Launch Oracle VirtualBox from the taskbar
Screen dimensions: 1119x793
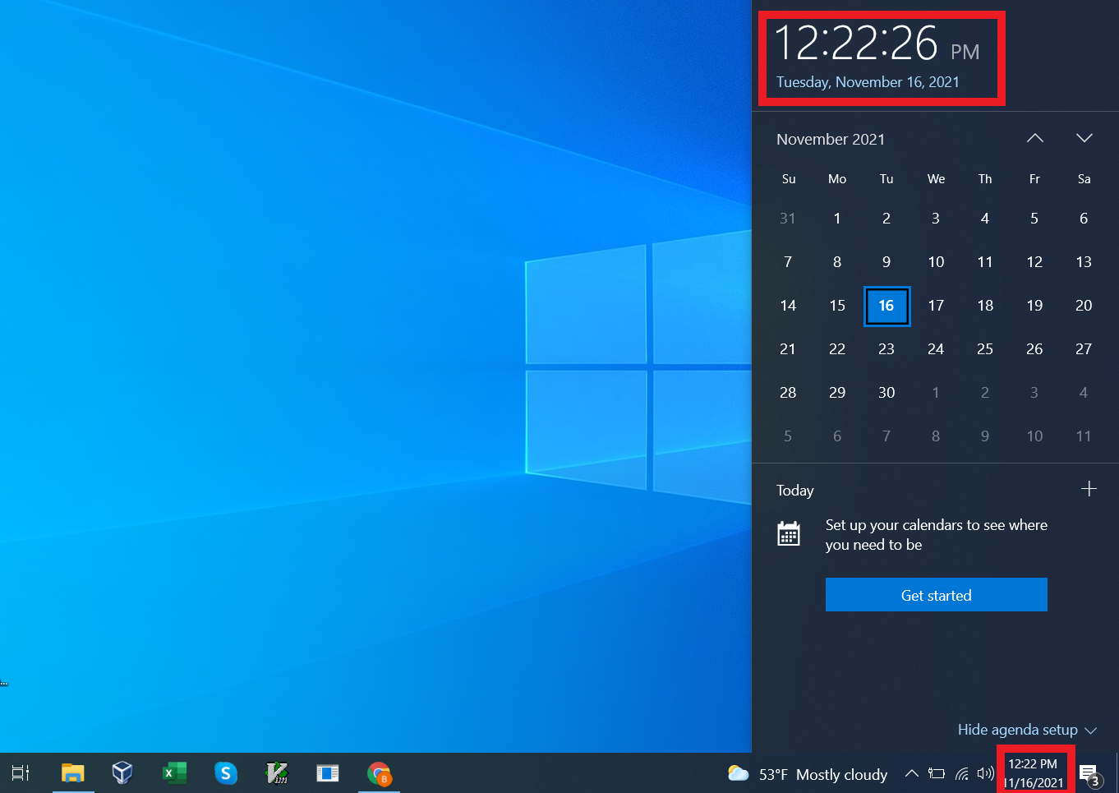click(122, 773)
